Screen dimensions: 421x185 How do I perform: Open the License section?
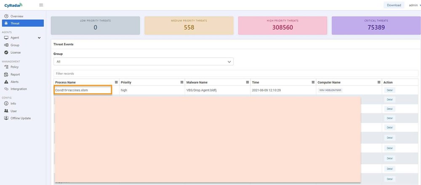[16, 53]
